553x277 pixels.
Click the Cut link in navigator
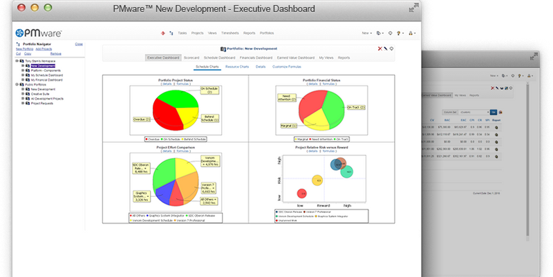(x=19, y=54)
